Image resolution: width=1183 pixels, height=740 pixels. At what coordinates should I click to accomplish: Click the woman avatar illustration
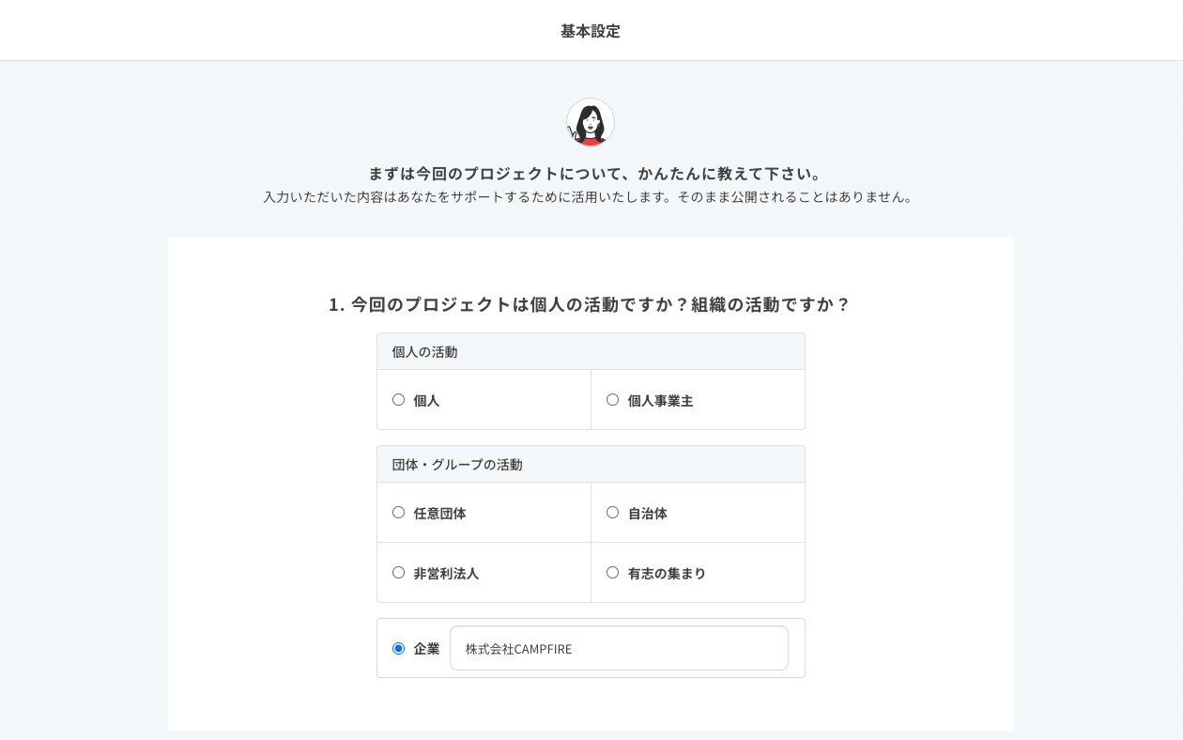pyautogui.click(x=591, y=122)
